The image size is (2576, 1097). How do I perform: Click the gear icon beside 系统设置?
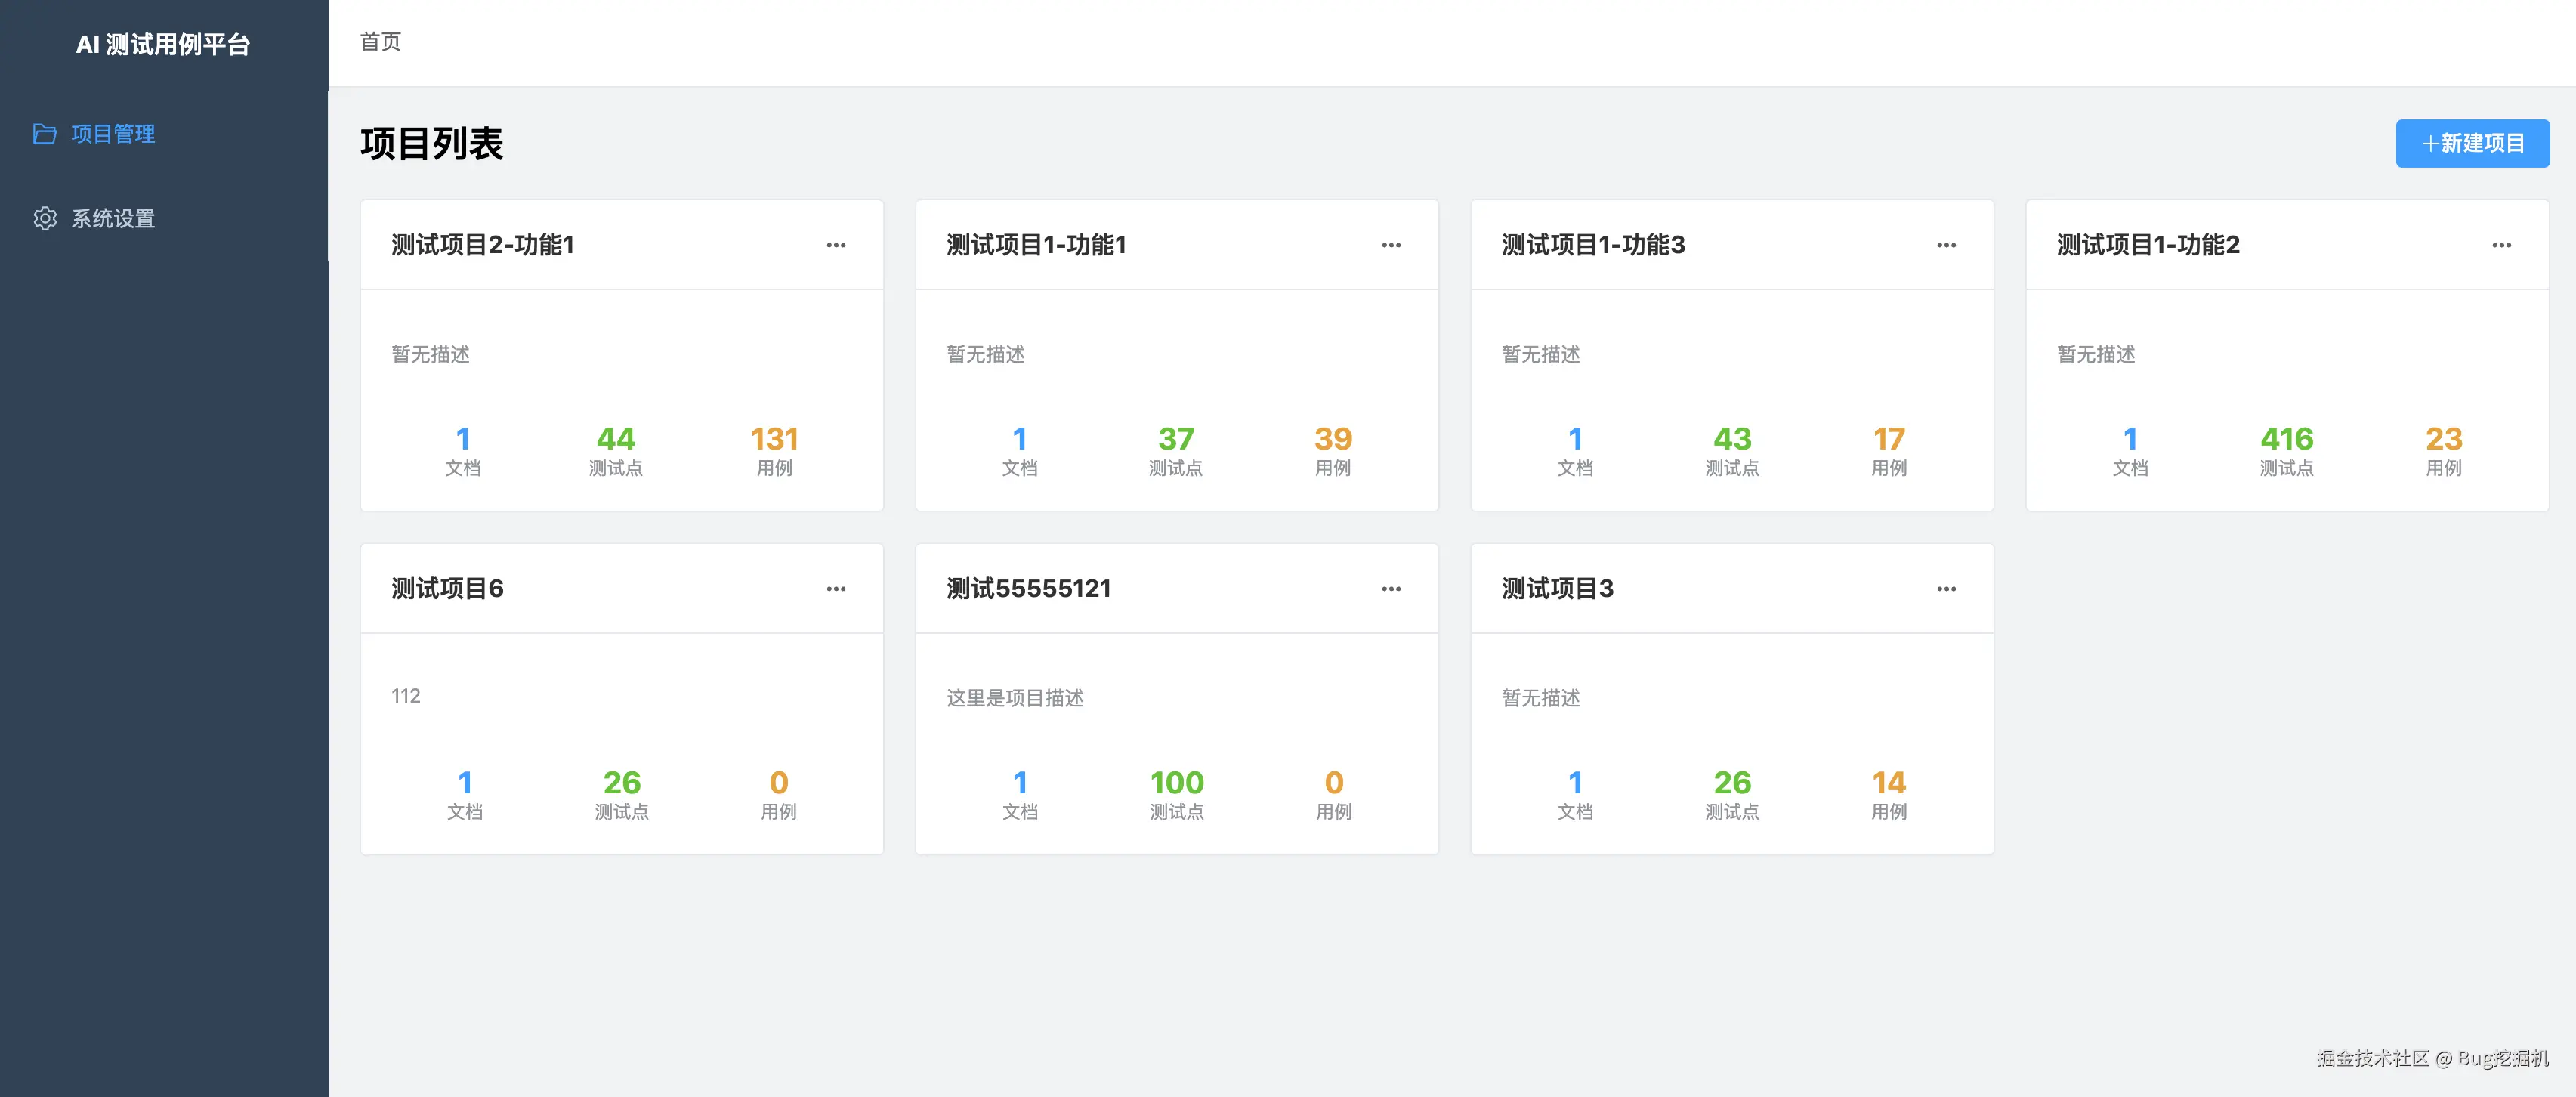[44, 218]
